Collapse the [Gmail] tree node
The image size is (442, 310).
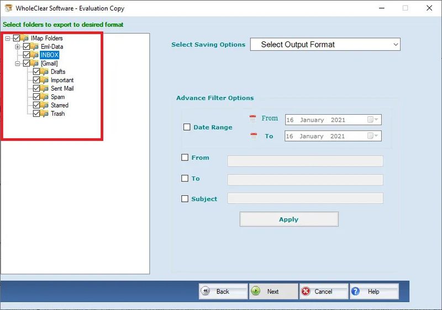click(x=18, y=63)
